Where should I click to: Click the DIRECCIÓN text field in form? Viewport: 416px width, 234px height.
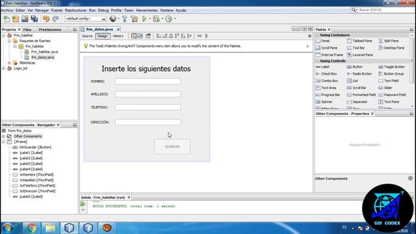[x=148, y=122]
